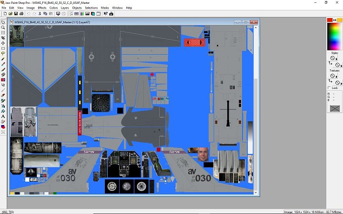Click the red foreground color swatch
The width and height of the screenshot is (343, 214).
329,19
